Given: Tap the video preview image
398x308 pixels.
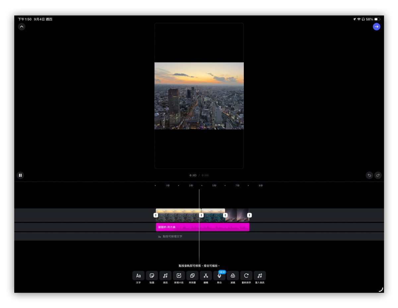Looking at the screenshot, I should tap(199, 96).
